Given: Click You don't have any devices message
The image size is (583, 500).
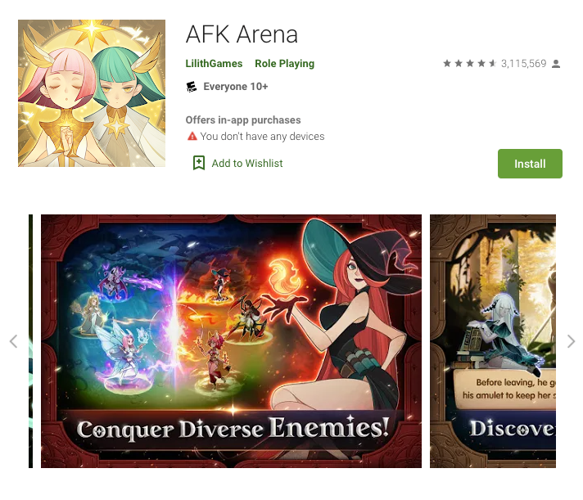Looking at the screenshot, I should tap(262, 137).
